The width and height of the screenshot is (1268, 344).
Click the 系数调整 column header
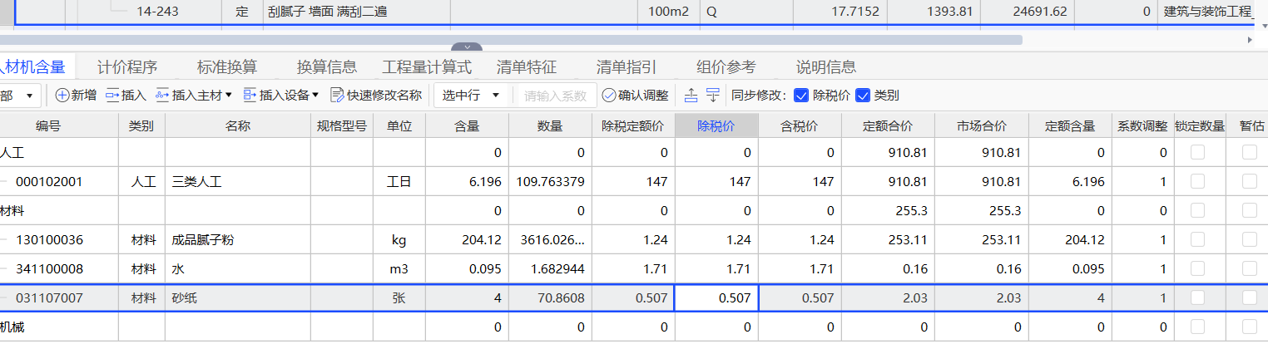[x=1142, y=126]
